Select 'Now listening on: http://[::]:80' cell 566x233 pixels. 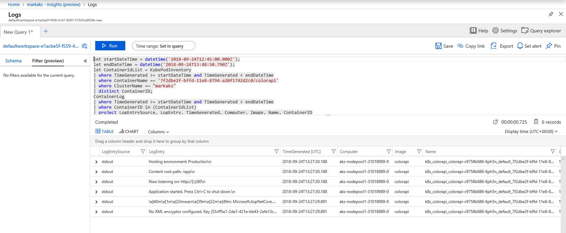point(177,182)
